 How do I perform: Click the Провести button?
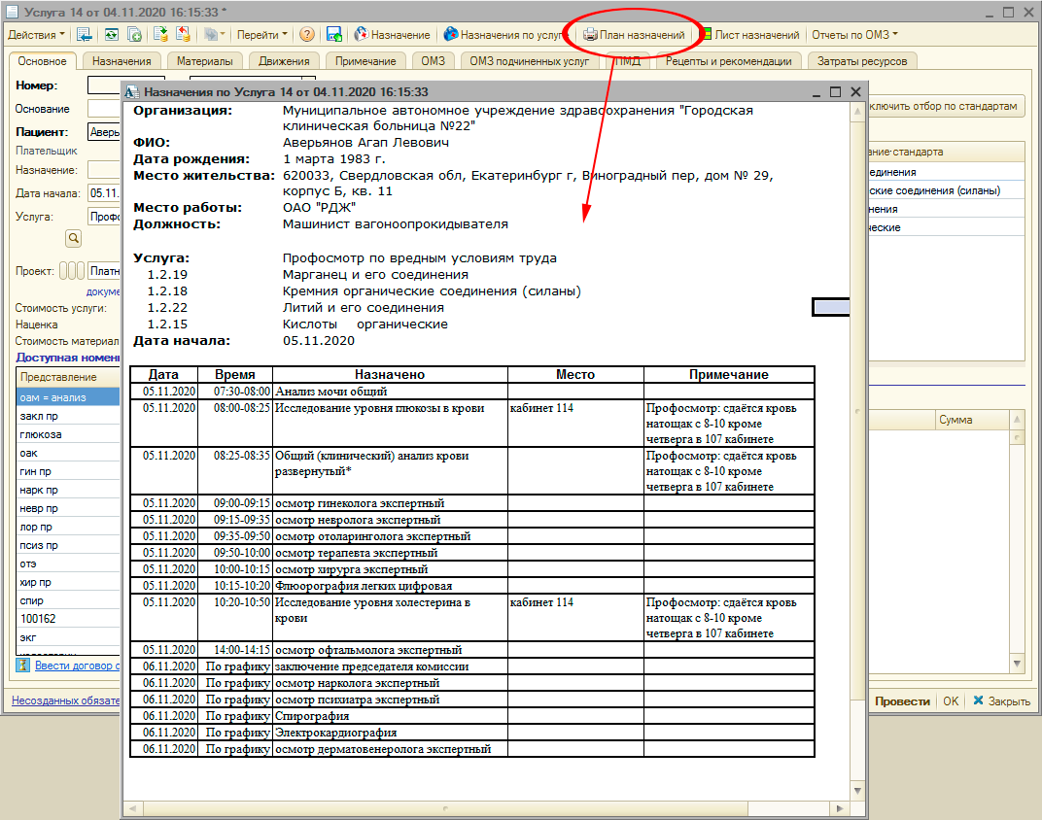tap(902, 701)
